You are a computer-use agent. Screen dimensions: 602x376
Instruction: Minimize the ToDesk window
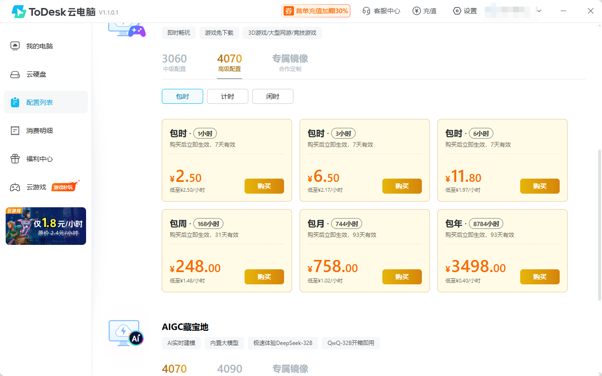click(564, 11)
